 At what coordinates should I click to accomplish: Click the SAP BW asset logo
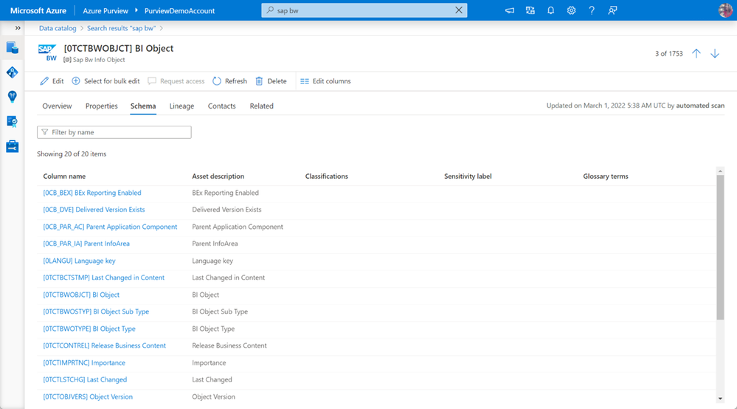pyautogui.click(x=47, y=52)
